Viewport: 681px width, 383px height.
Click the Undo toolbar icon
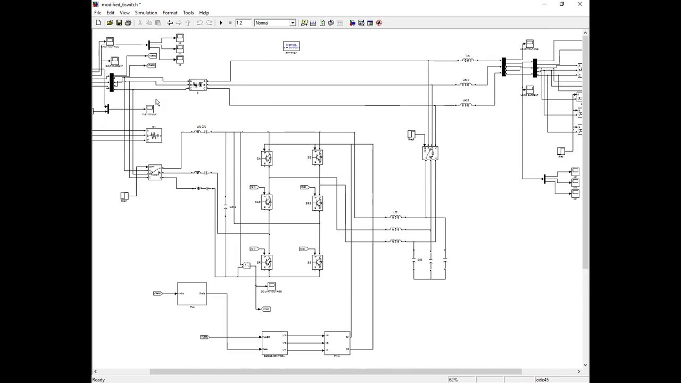tap(200, 23)
